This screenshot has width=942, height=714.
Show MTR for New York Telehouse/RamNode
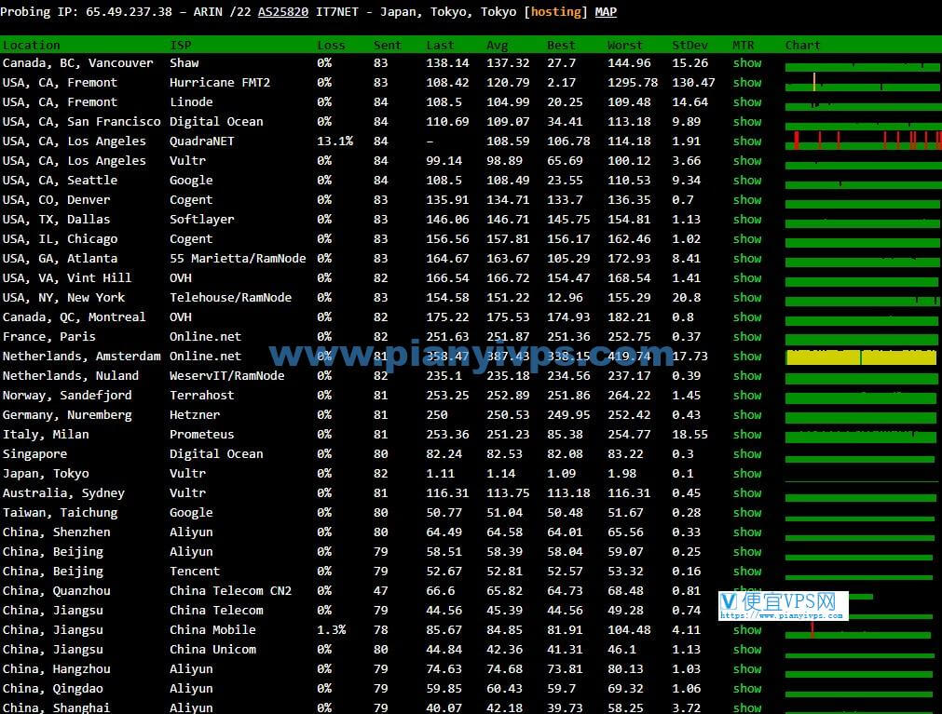(746, 298)
